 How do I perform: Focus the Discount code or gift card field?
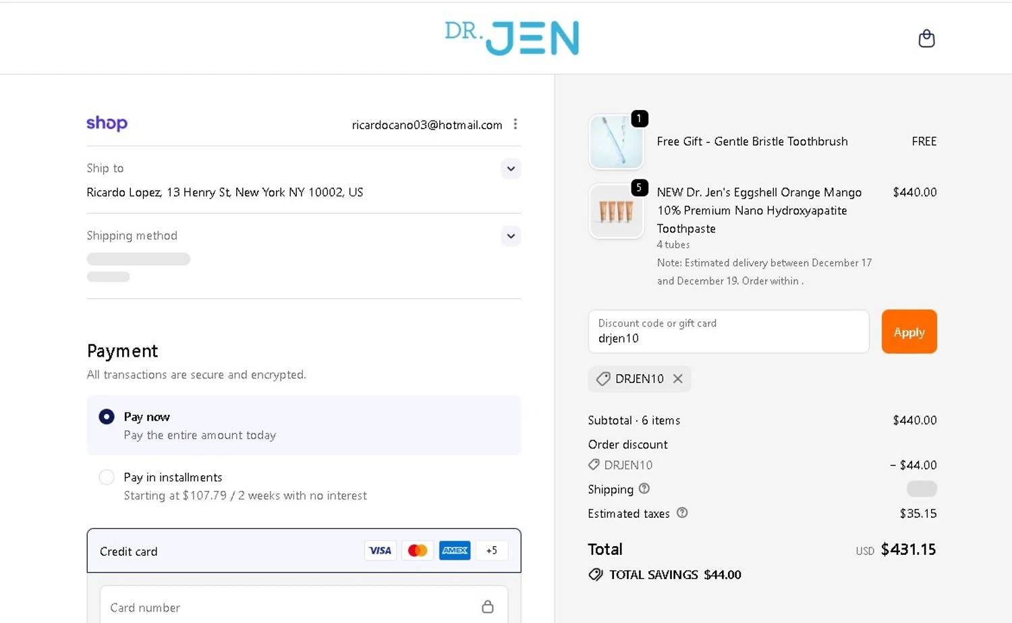(729, 332)
